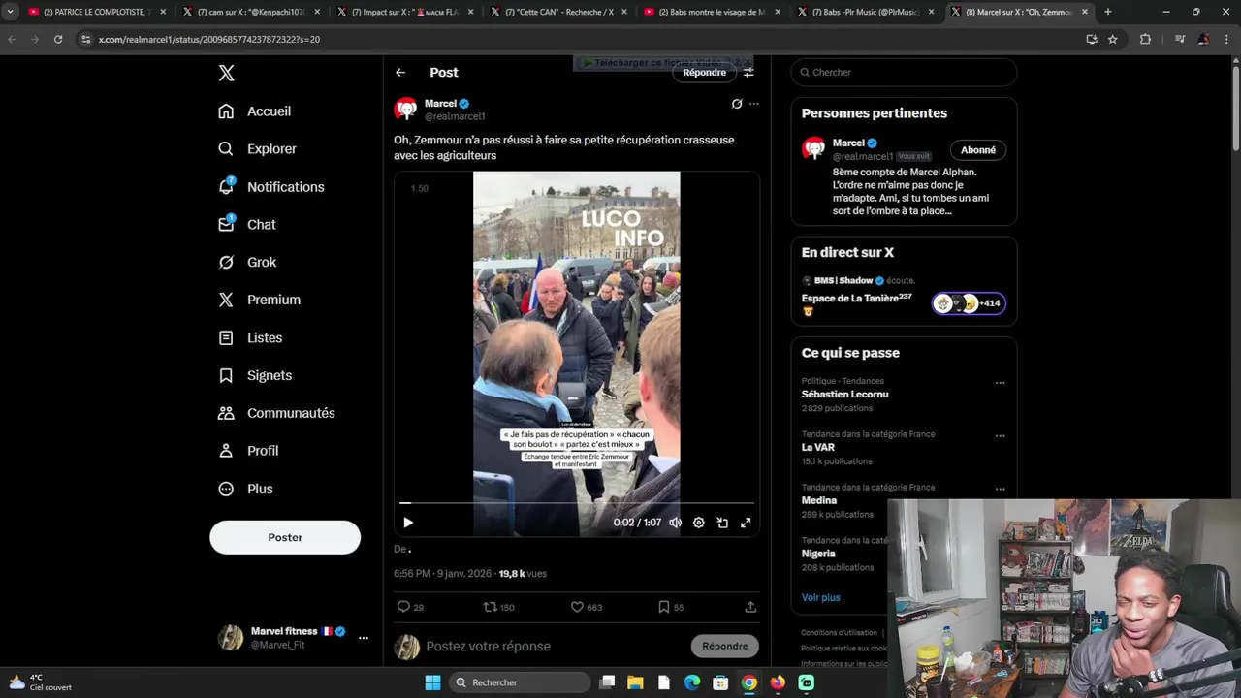Image resolution: width=1241 pixels, height=698 pixels.
Task: Click Grok explain icon on post
Action: pos(737,104)
